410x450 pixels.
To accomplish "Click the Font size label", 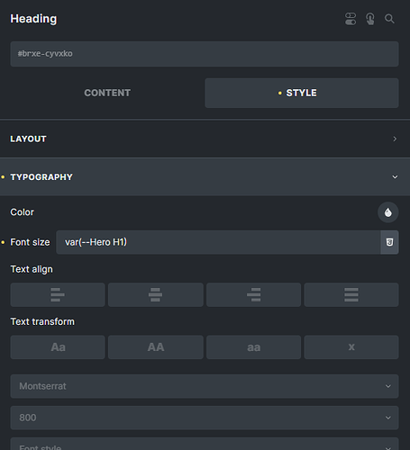I will coord(30,242).
